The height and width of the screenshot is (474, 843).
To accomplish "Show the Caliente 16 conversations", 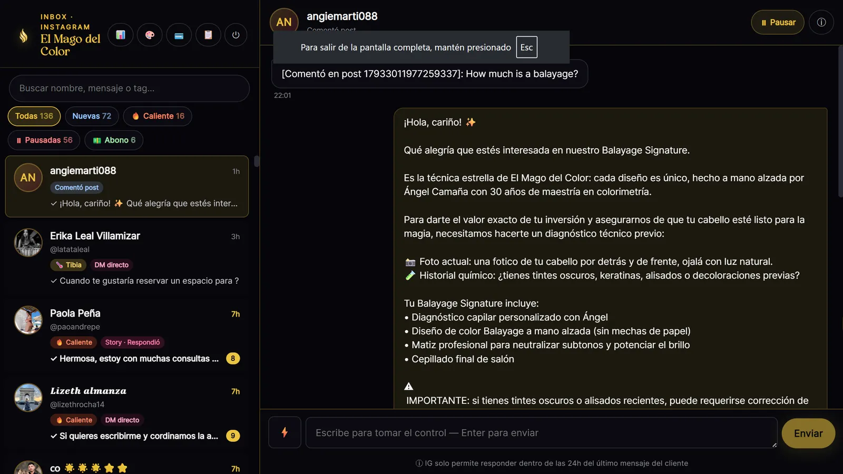I will (x=158, y=116).
